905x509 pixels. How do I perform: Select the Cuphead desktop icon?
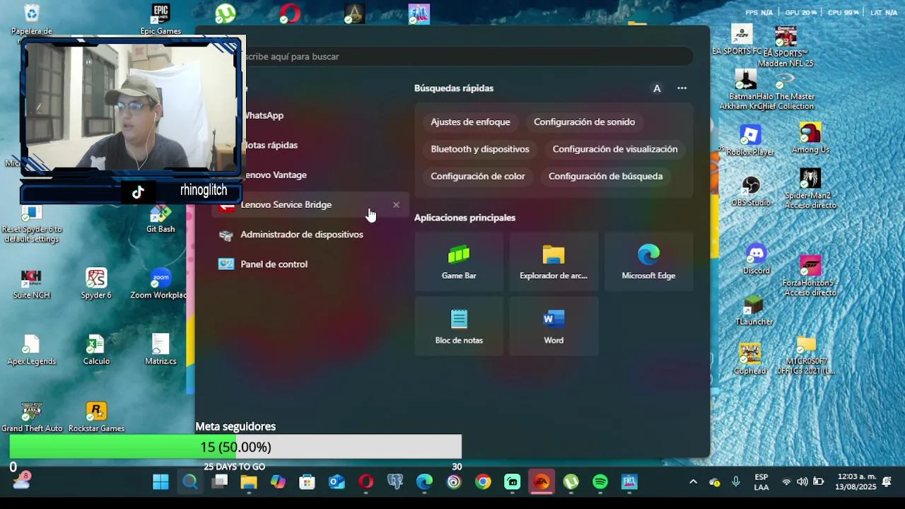[749, 359]
